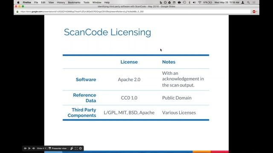Activate the laser pointer tool
The width and height of the screenshot is (273, 153).
point(72,148)
